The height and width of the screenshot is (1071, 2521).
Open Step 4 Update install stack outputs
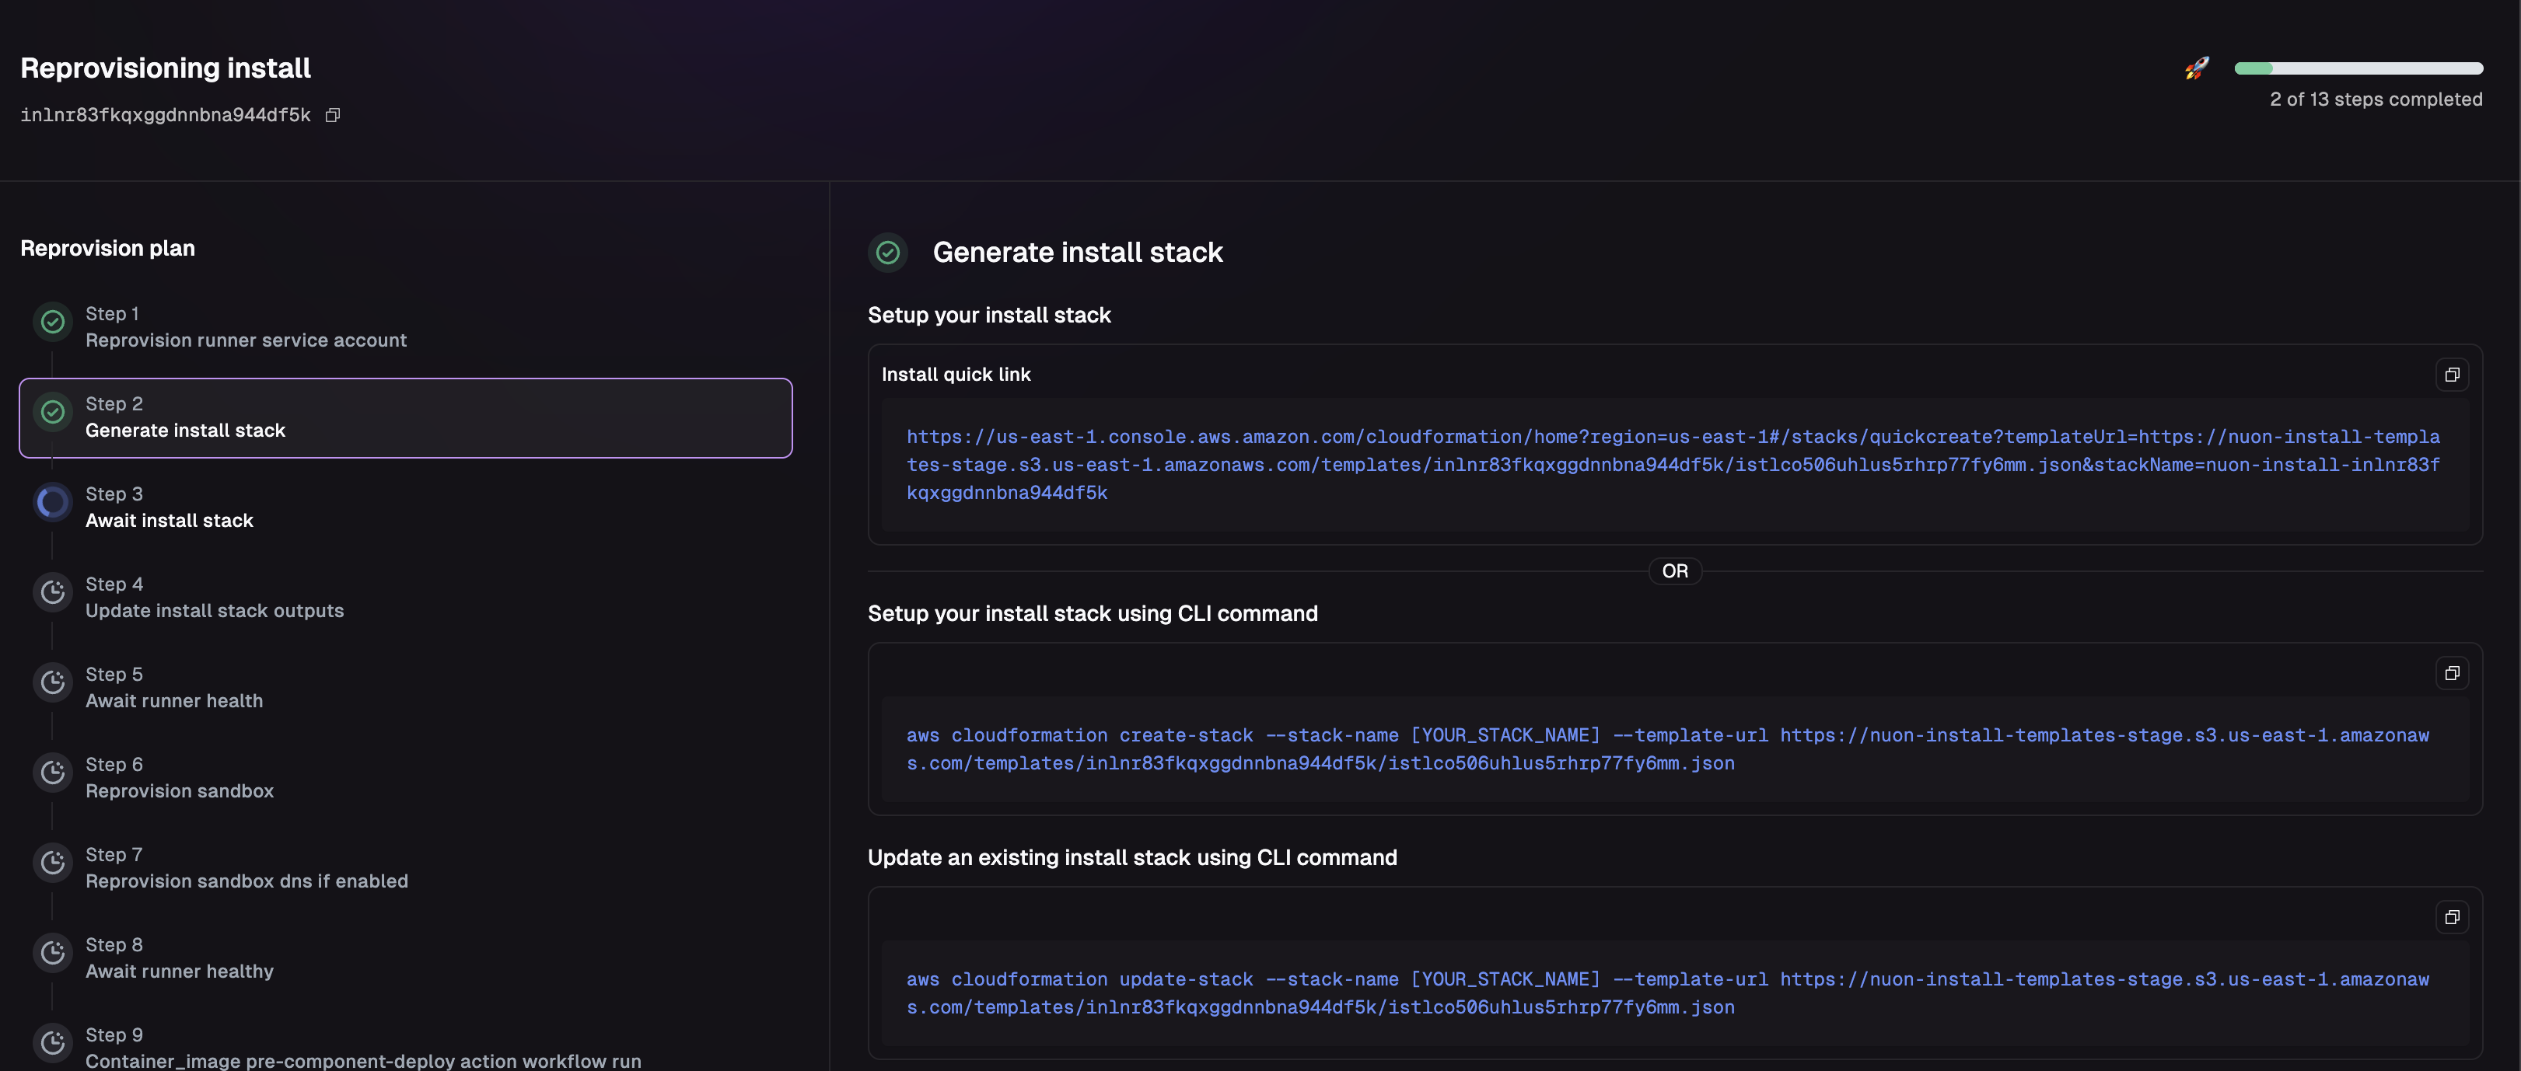point(405,598)
